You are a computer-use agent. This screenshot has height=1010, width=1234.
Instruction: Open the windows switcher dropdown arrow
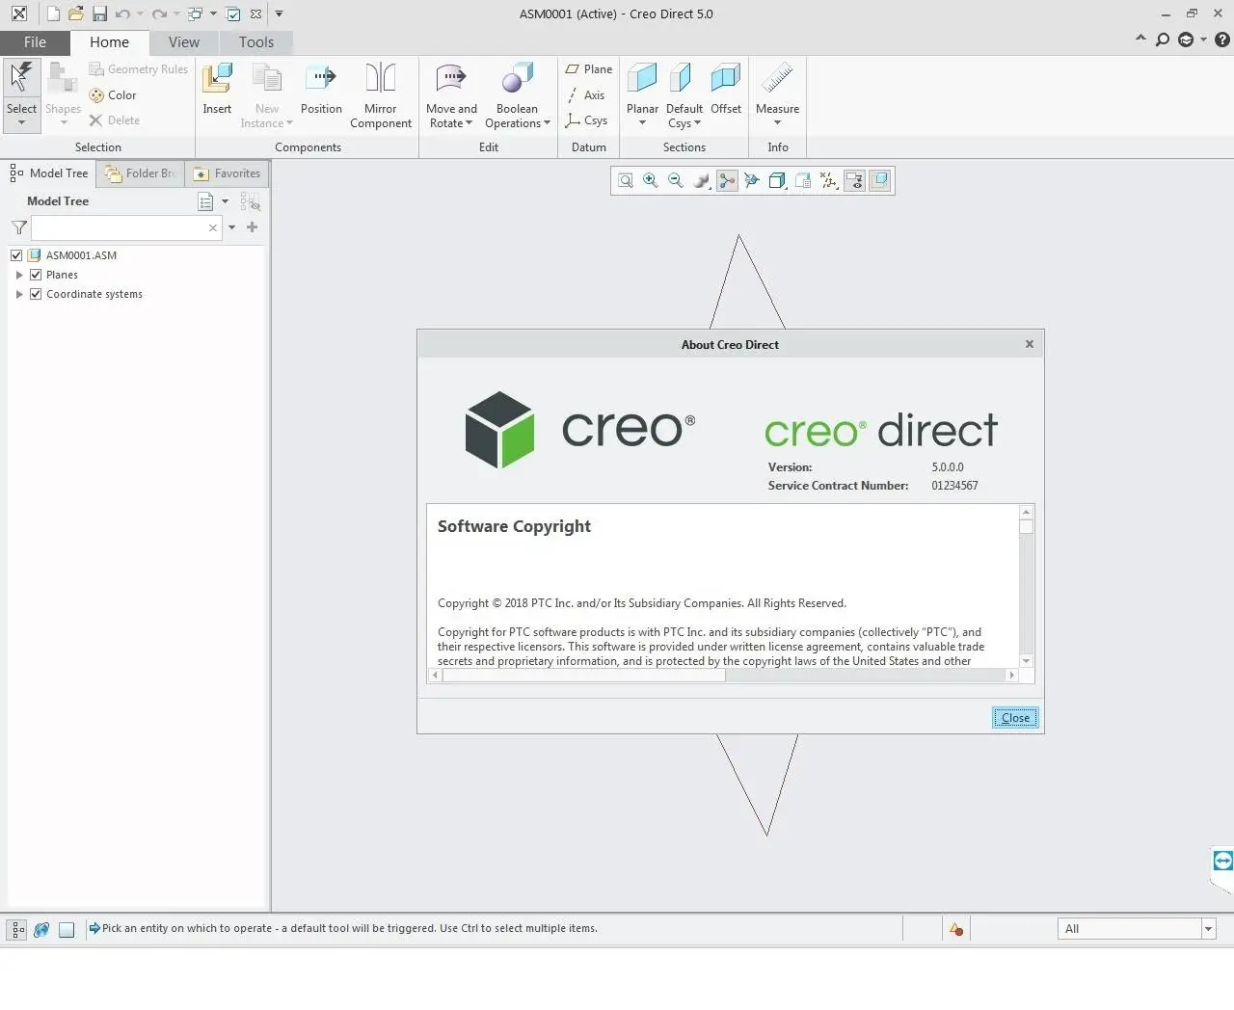click(213, 13)
